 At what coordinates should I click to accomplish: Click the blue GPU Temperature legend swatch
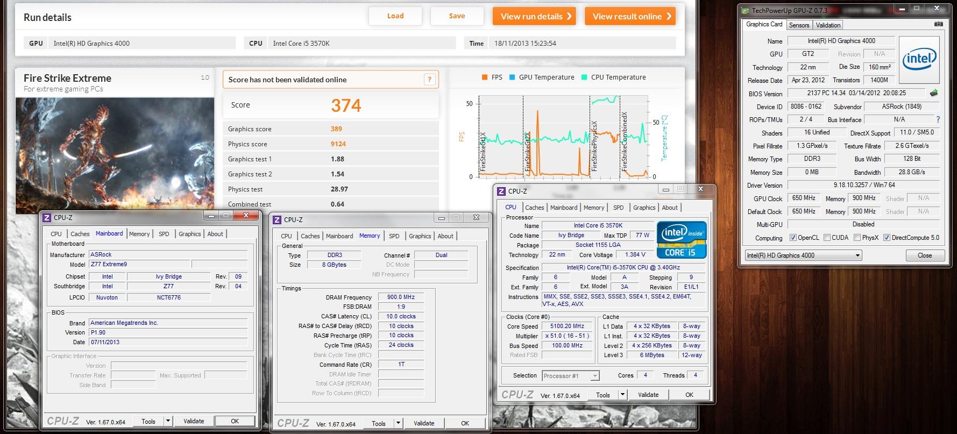tap(512, 77)
